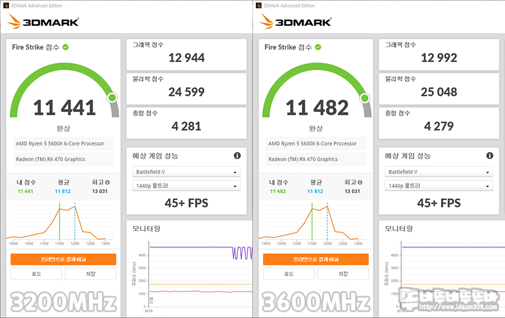Open Battlefield V game dropdown in right window
This screenshot has width=505, height=318.
(439, 172)
